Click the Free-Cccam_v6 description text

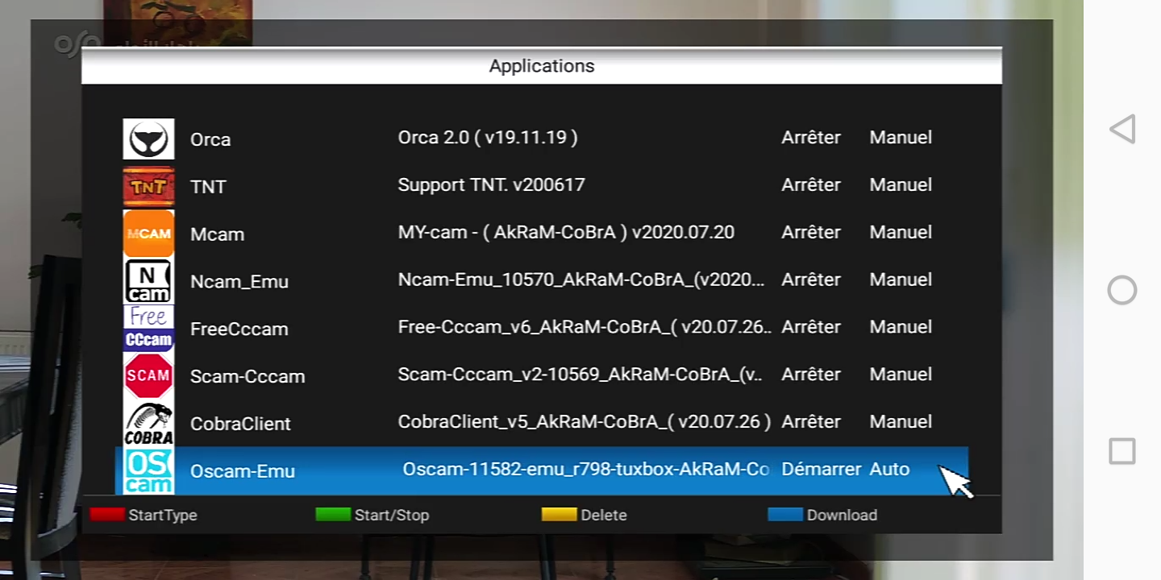point(585,328)
